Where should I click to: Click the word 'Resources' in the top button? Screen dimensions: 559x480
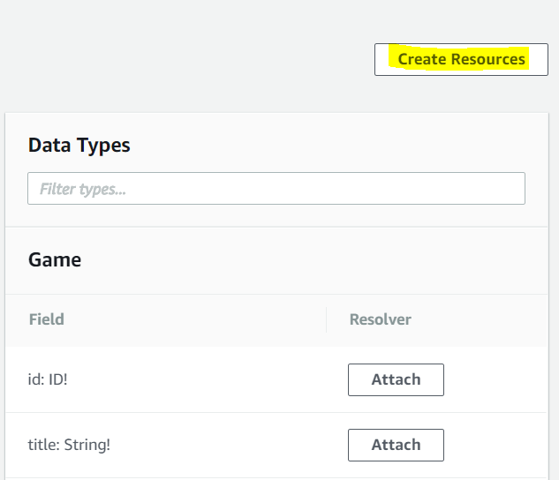click(488, 60)
